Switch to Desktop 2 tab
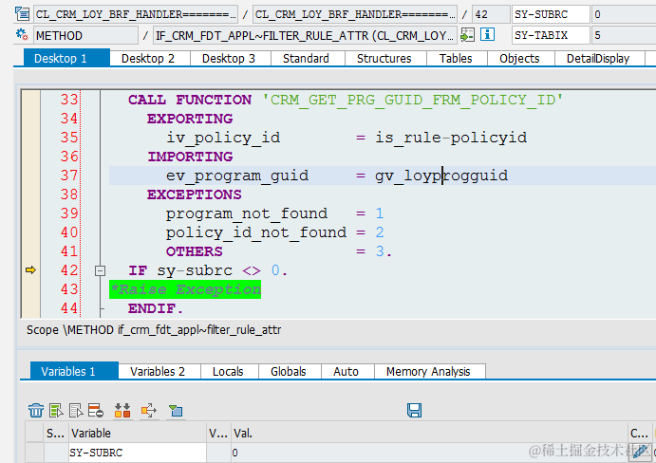This screenshot has height=463, width=656. (x=148, y=58)
